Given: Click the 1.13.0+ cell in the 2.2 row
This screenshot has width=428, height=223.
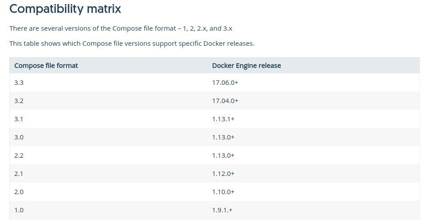Looking at the screenshot, I should pos(223,155).
